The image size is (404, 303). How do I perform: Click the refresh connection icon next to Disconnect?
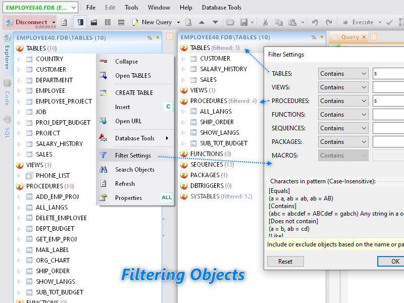(x=64, y=22)
